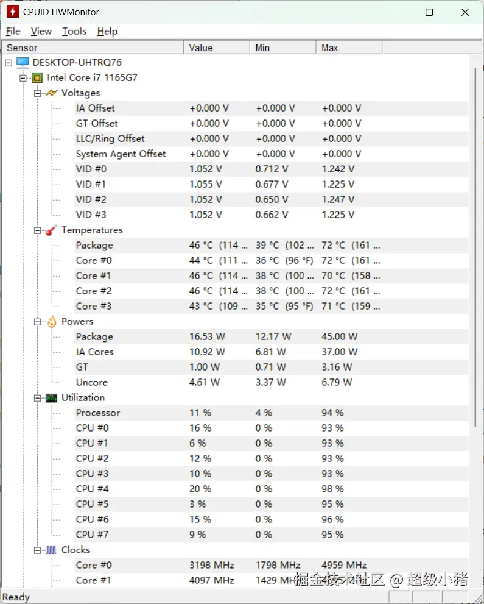Click the Clocks waveform icon
Image resolution: width=484 pixels, height=604 pixels.
point(52,550)
